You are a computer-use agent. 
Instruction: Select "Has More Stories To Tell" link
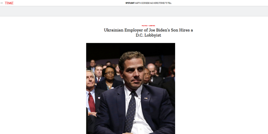point(160,3)
